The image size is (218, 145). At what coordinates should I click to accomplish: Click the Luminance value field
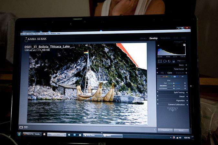[x=185, y=88]
